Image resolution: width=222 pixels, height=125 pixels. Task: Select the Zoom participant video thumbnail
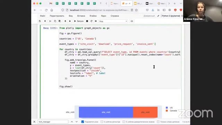tap(203, 11)
